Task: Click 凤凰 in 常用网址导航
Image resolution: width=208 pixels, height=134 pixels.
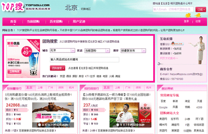Action: [x=175, y=107]
